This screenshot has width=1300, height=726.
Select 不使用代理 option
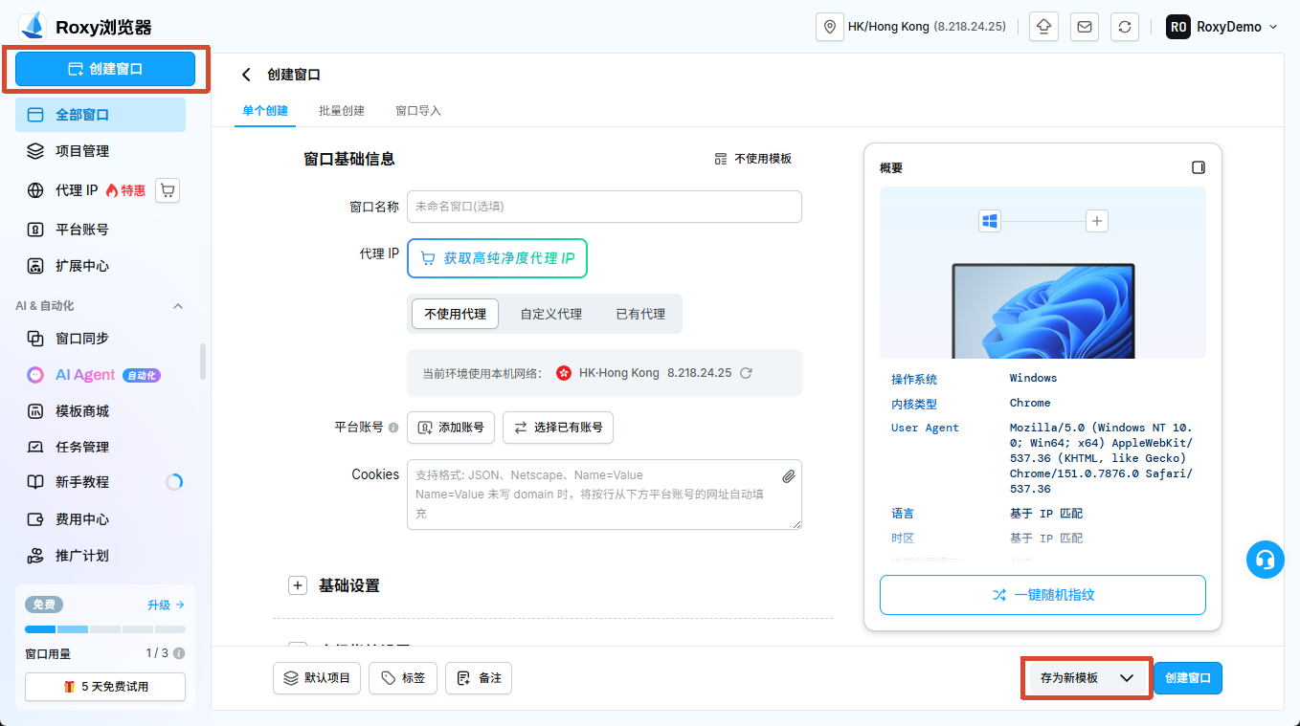coord(455,314)
